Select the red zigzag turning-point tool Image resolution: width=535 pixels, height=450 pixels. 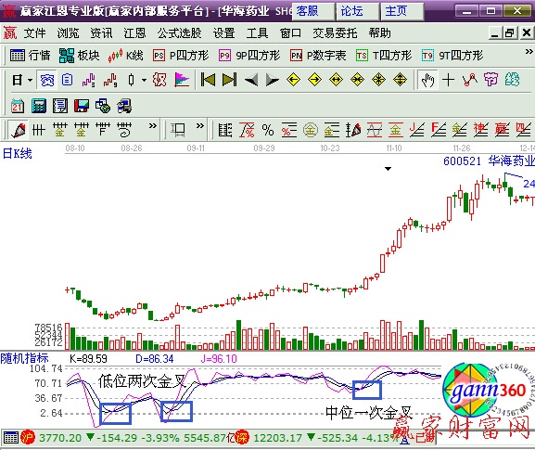(470, 80)
